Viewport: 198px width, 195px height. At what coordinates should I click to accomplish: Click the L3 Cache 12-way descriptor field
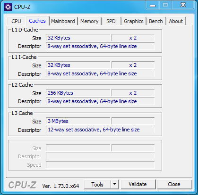100,130
